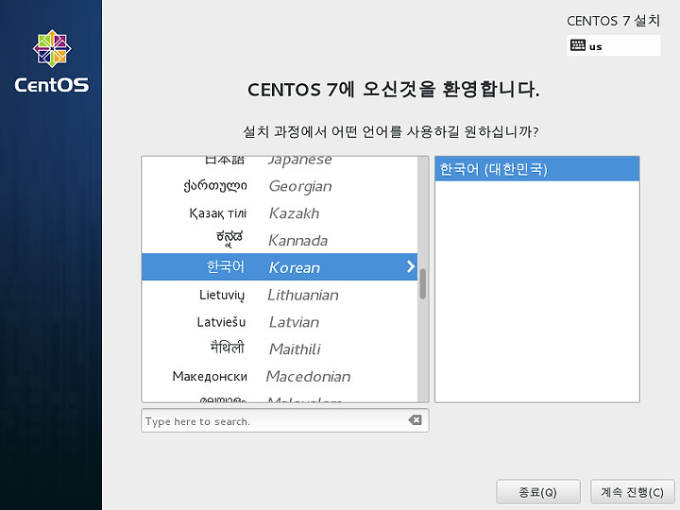Select the Kannada language row
Viewport: 680px width, 510px height.
(x=280, y=240)
